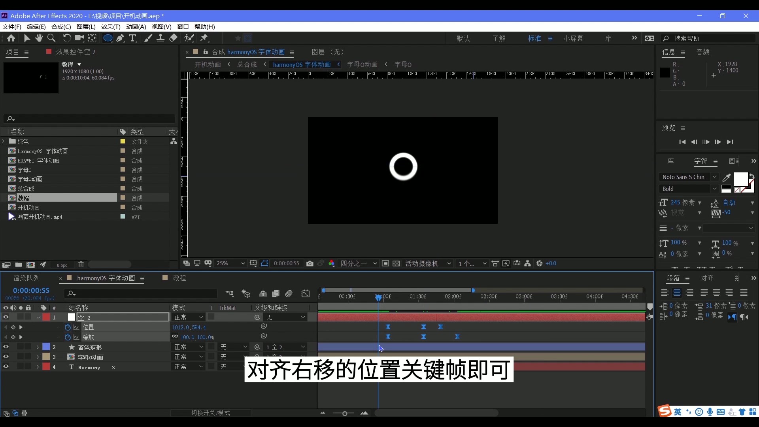Select the Type tool
The height and width of the screenshot is (427, 759).
(x=133, y=38)
